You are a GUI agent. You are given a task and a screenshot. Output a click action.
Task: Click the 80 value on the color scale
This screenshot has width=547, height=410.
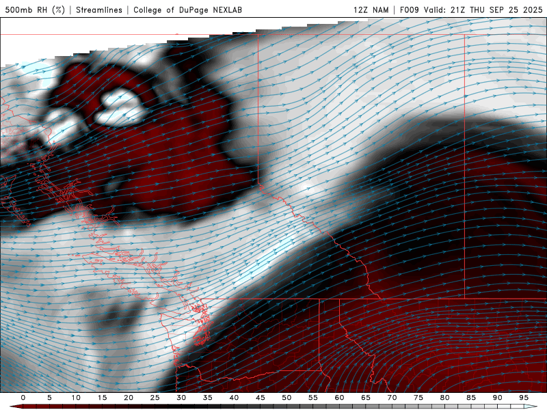[444, 398]
